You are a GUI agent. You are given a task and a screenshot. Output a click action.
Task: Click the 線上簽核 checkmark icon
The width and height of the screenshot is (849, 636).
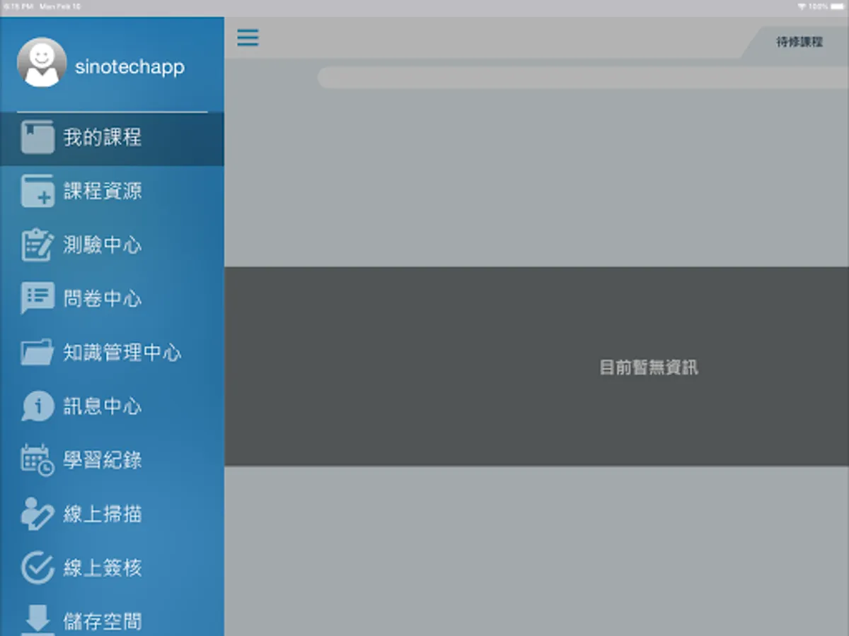tap(37, 567)
